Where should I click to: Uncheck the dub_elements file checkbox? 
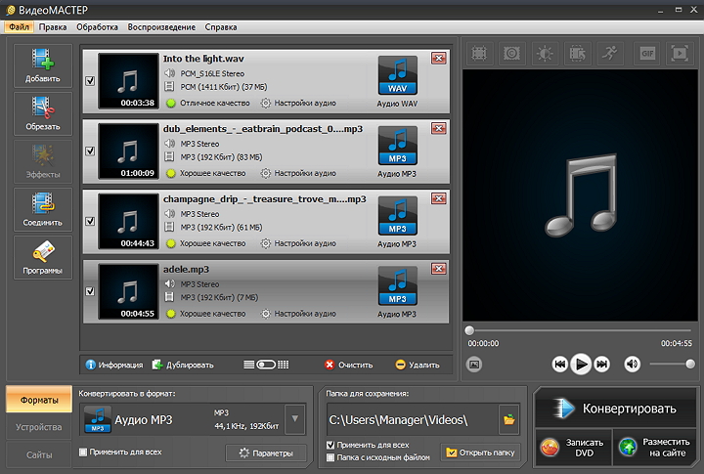point(90,151)
